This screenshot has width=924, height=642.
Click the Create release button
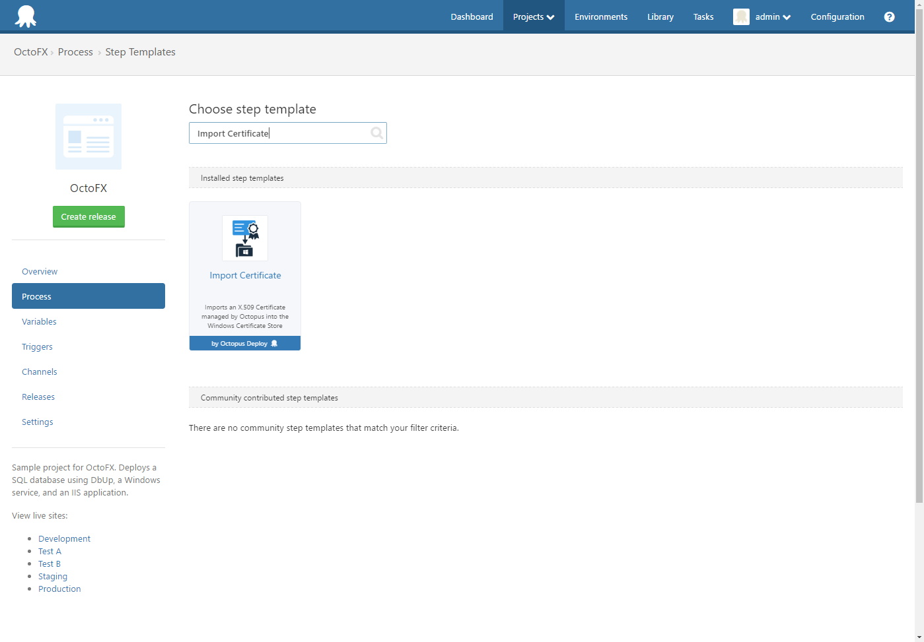pos(88,216)
